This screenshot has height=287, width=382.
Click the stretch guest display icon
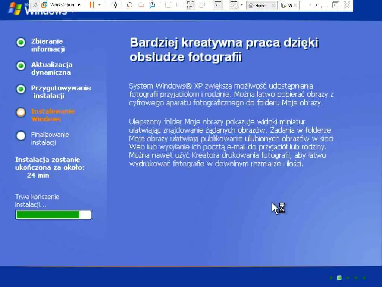pos(234,5)
